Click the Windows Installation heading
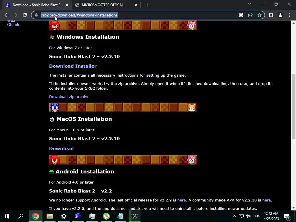 [x=88, y=37]
